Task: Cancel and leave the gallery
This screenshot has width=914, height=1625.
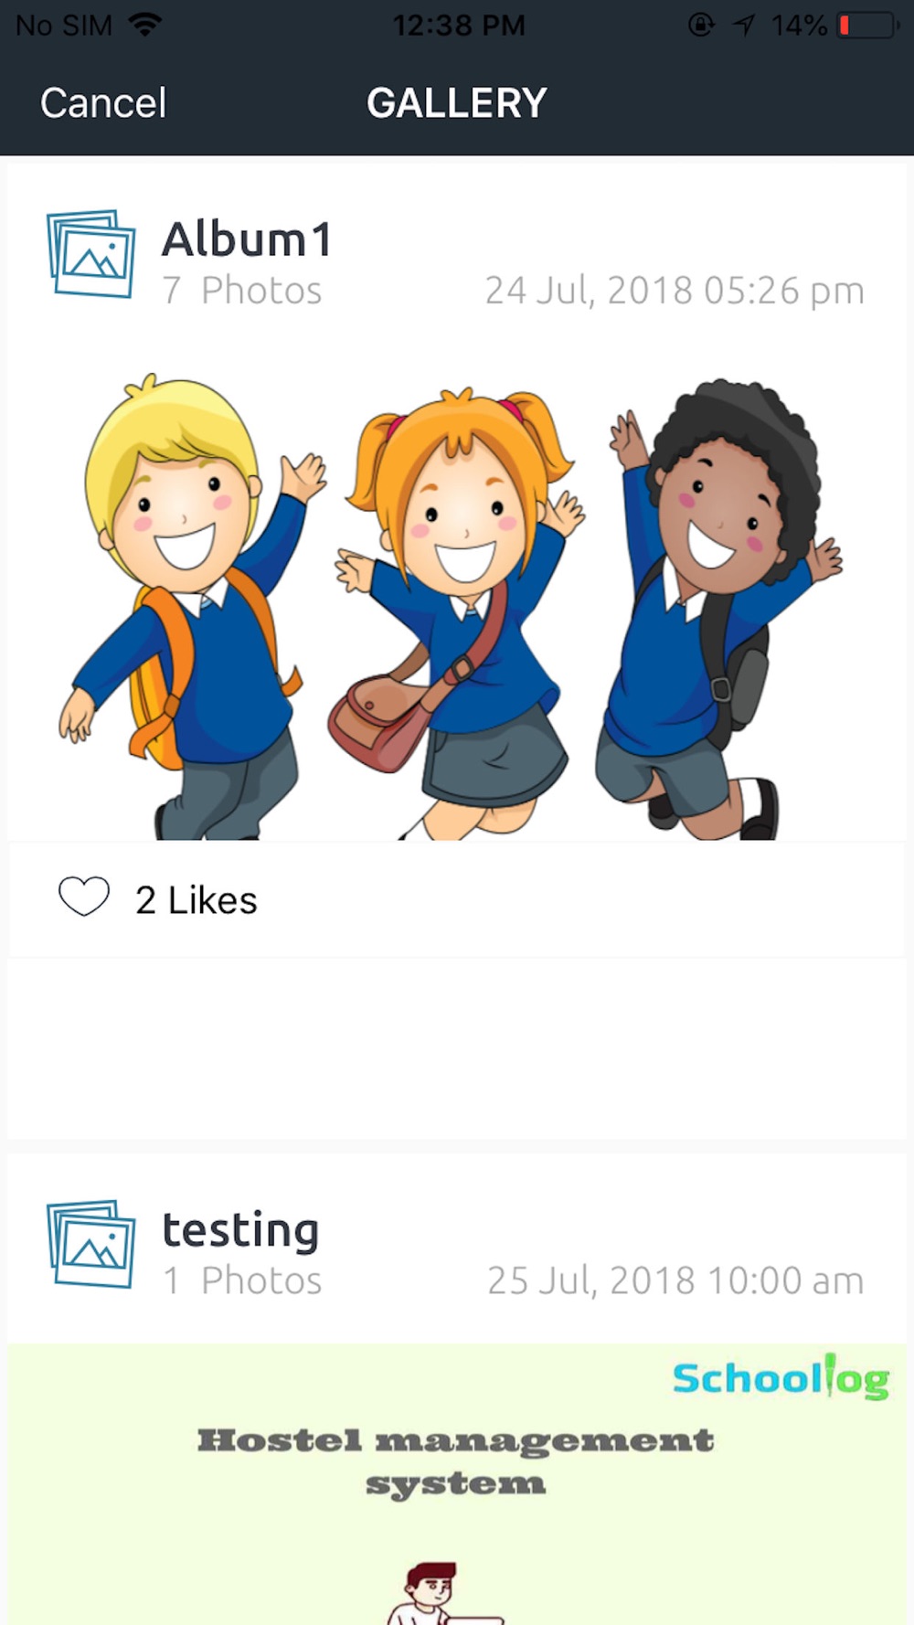Action: [103, 102]
